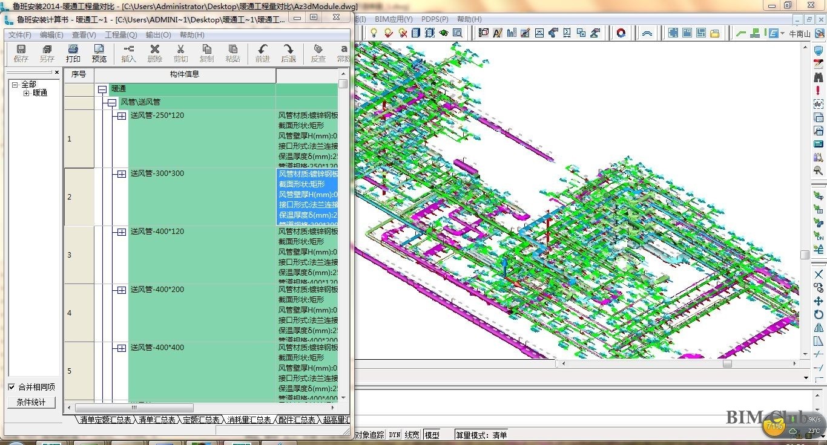
Task: Open the 工程量(Q) menu
Action: click(x=121, y=35)
